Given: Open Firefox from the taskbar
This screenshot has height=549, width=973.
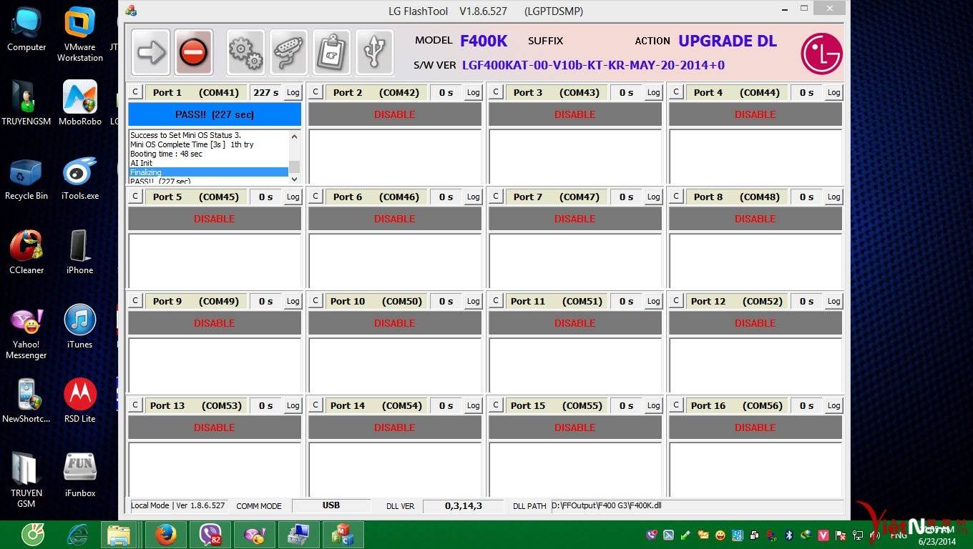Looking at the screenshot, I should 165,535.
